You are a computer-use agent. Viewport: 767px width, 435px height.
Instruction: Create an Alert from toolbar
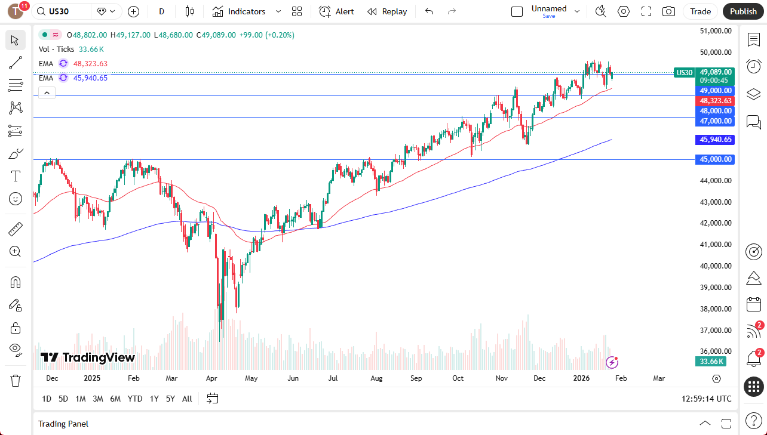[336, 11]
